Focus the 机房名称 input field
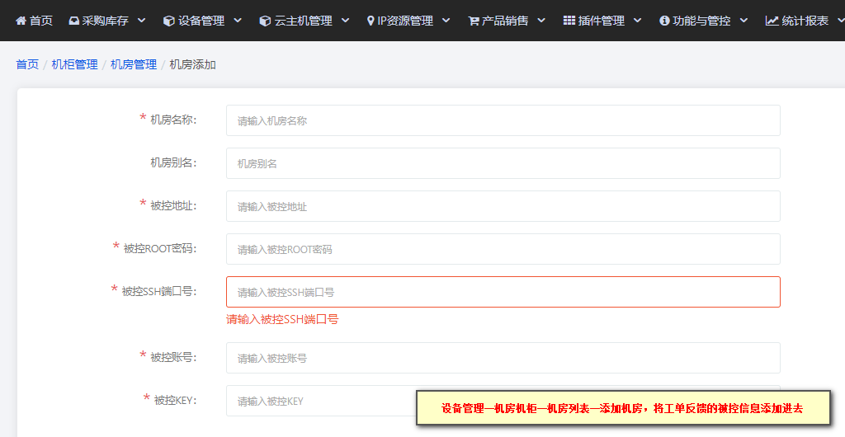This screenshot has height=437, width=845. pos(503,120)
